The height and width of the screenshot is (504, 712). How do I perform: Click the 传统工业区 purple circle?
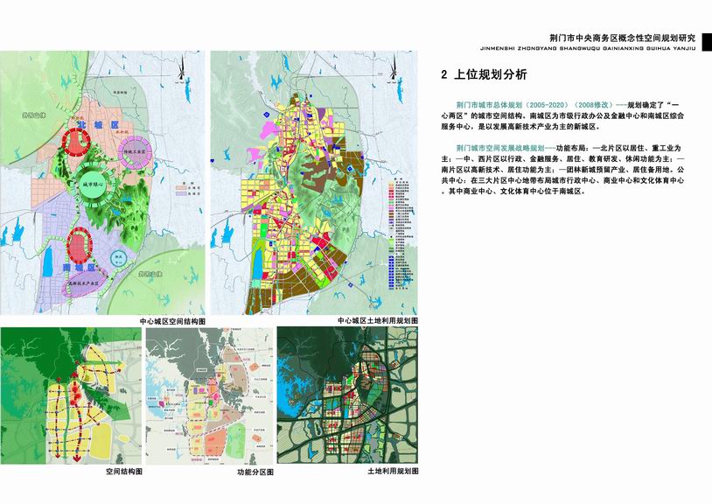pos(136,152)
